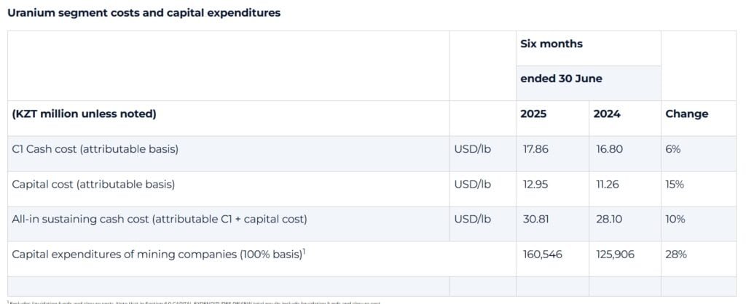This screenshot has height=304, width=746.
Task: Select the "Capital cost (attributable basis)" row label
Action: [95, 185]
